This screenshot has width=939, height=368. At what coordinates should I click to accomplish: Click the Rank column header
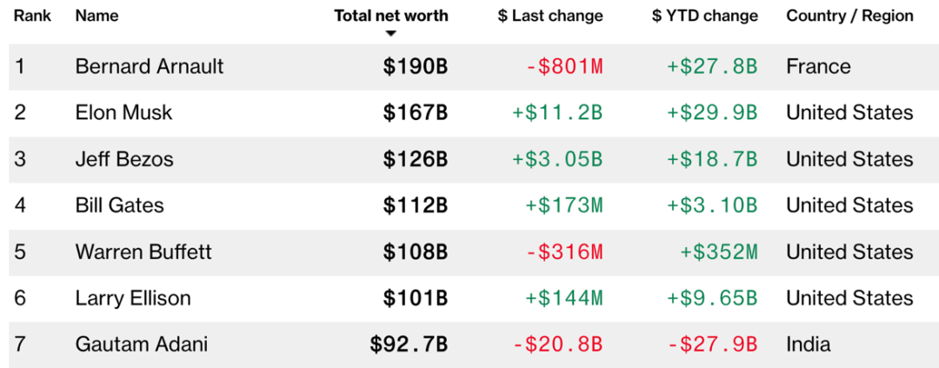pos(31,16)
